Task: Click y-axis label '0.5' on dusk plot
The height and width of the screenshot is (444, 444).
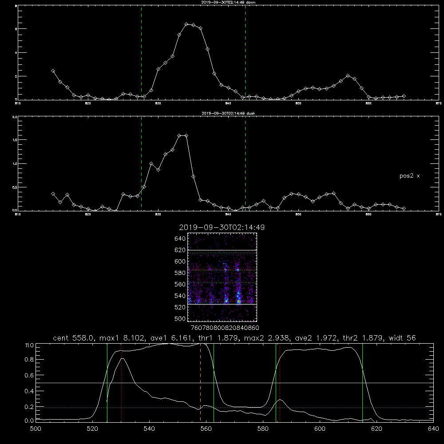Action: 15,187
